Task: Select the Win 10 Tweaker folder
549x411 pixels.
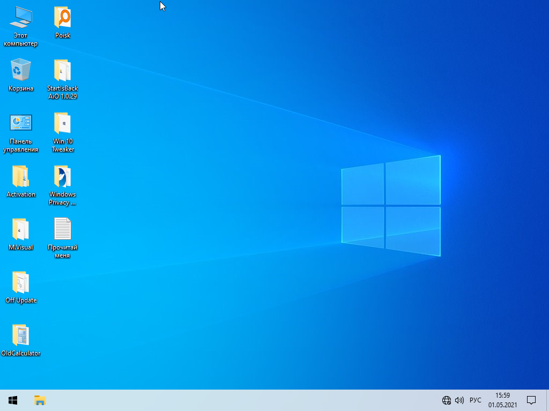Action: [x=63, y=124]
